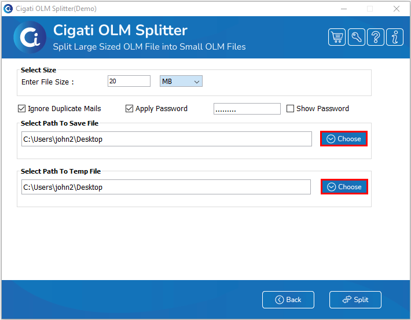Expand the MB size unit dropdown

(x=181, y=81)
